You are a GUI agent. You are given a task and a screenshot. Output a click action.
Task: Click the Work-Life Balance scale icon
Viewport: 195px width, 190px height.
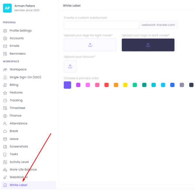[x=5, y=169]
